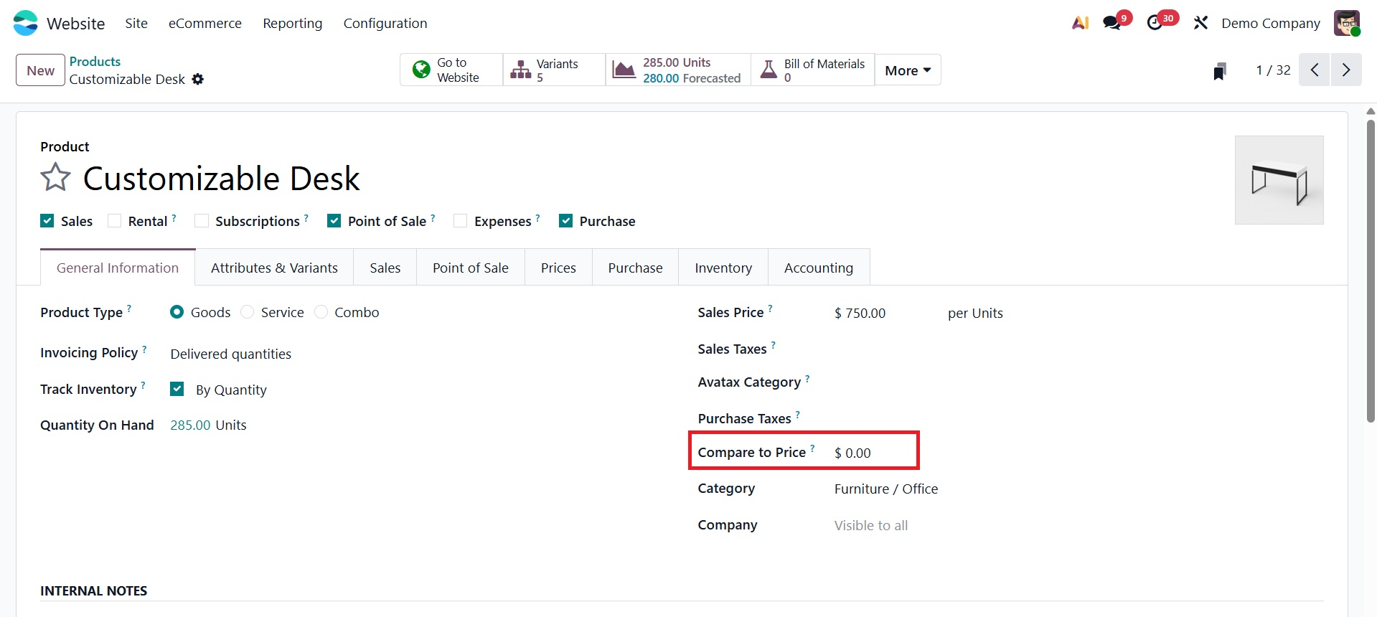Open the activities clock icon

[x=1155, y=23]
